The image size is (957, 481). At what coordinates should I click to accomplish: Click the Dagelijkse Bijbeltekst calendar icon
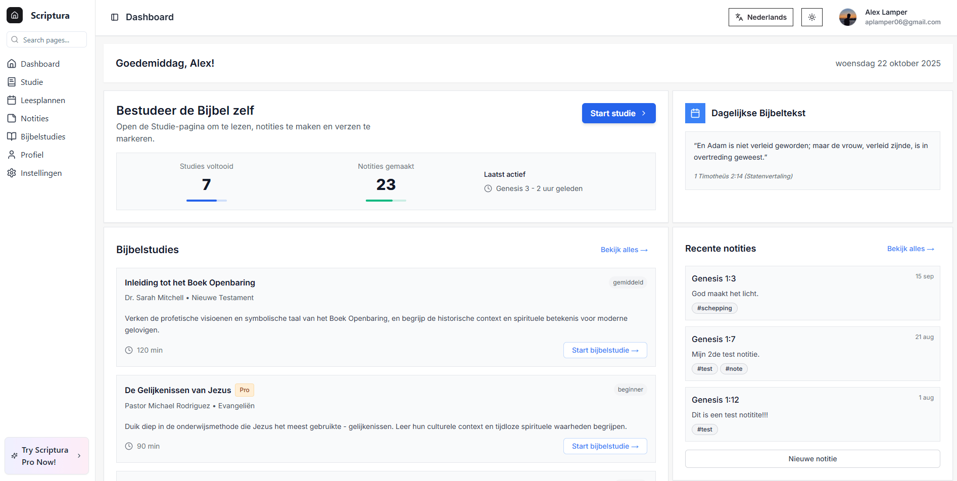[x=695, y=113]
